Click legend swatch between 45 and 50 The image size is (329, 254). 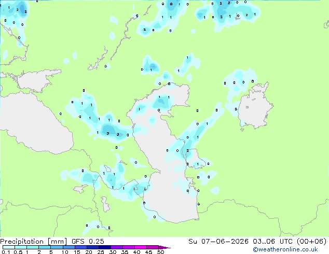(153, 247)
